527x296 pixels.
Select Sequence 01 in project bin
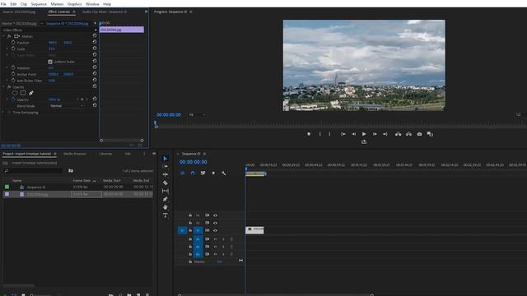tap(36, 187)
